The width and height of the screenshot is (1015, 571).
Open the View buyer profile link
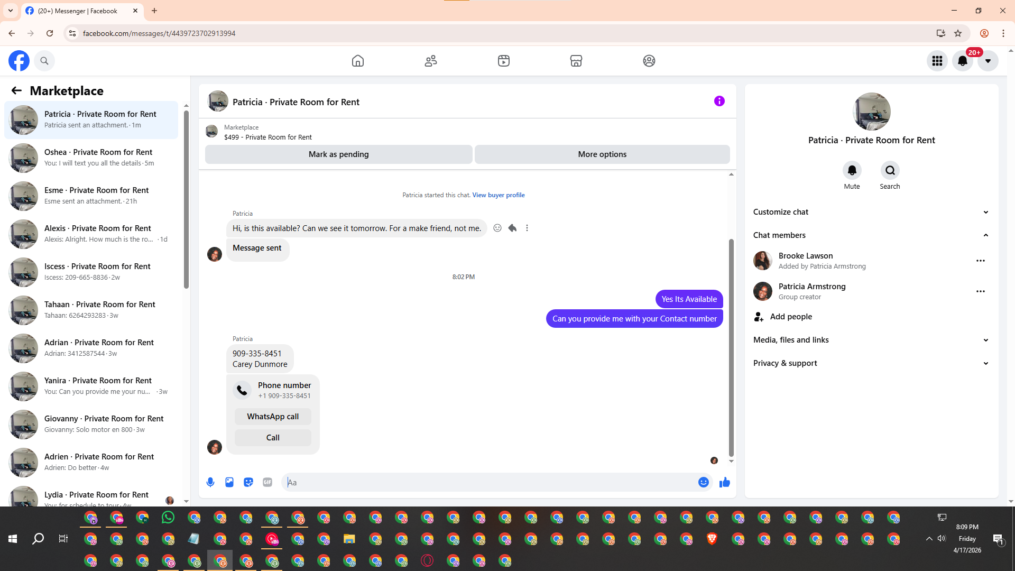498,195
